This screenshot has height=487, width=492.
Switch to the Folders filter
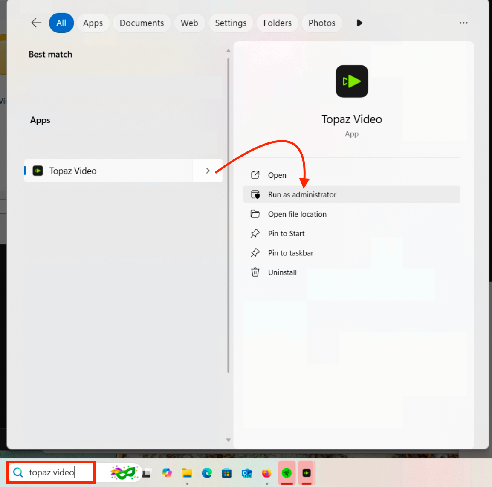278,23
